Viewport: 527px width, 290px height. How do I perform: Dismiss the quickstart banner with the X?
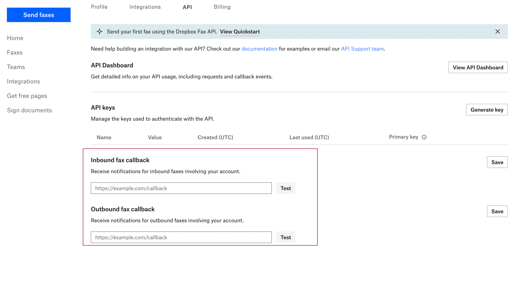point(498,31)
